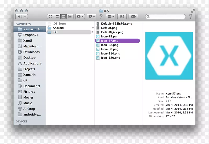The width and height of the screenshot is (209, 144).
Task: Click the Size value 5 KB
Action: (x=168, y=101)
